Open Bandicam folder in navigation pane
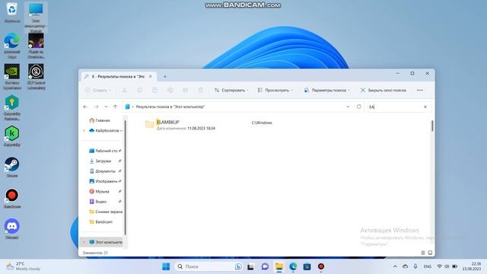Image resolution: width=487 pixels, height=274 pixels. (x=101, y=221)
